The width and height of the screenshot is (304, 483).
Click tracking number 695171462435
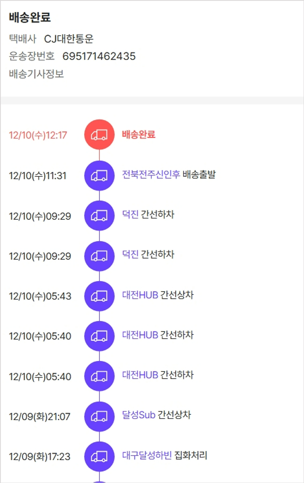click(99, 56)
